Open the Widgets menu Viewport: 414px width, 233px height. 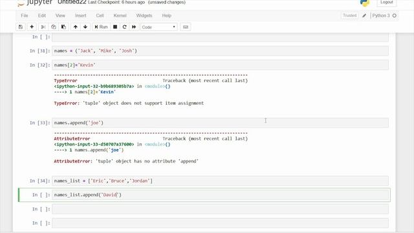pyautogui.click(x=144, y=16)
